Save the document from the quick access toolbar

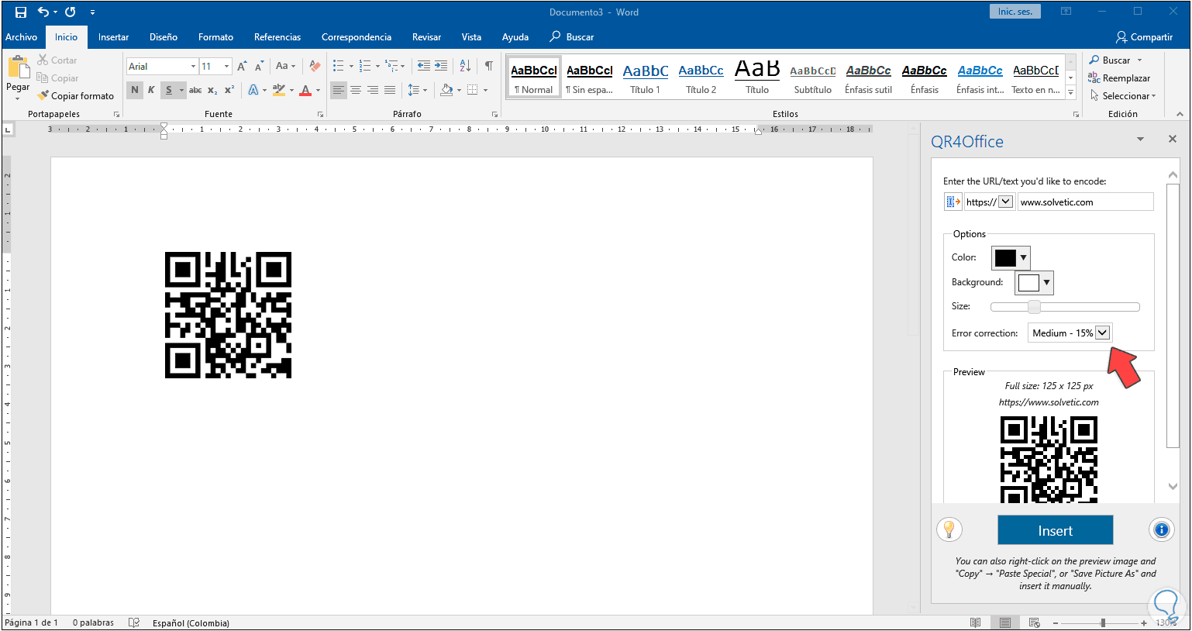click(x=21, y=12)
